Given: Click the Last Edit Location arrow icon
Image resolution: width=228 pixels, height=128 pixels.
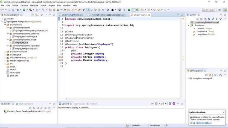Looking at the screenshot, I should point(155,10).
